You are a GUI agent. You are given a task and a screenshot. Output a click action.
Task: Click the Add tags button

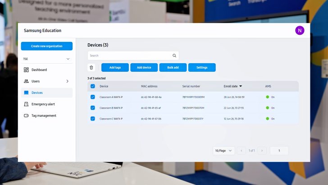115,68
